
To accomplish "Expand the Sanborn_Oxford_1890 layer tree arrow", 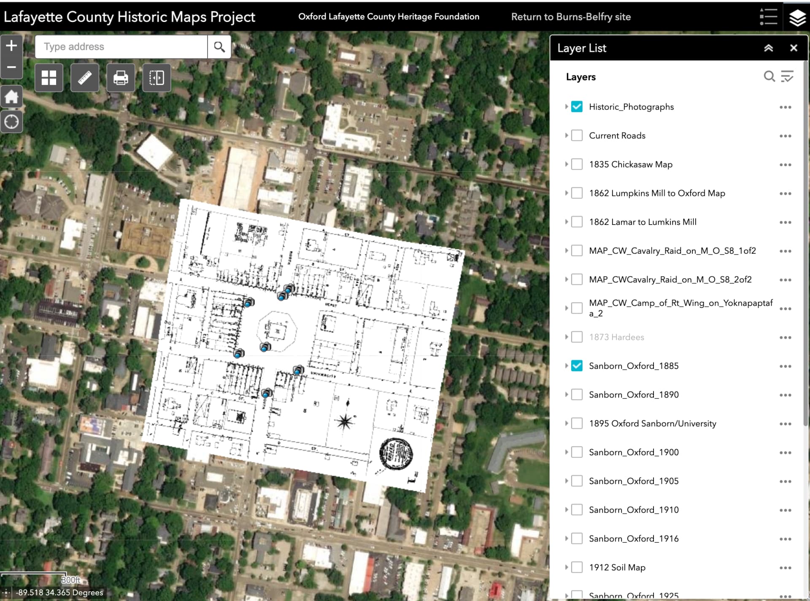I will [567, 395].
